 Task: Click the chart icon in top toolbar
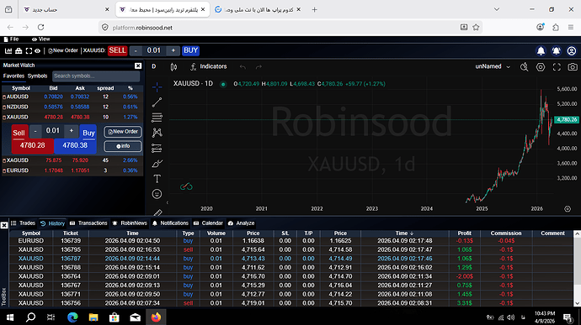[8, 50]
